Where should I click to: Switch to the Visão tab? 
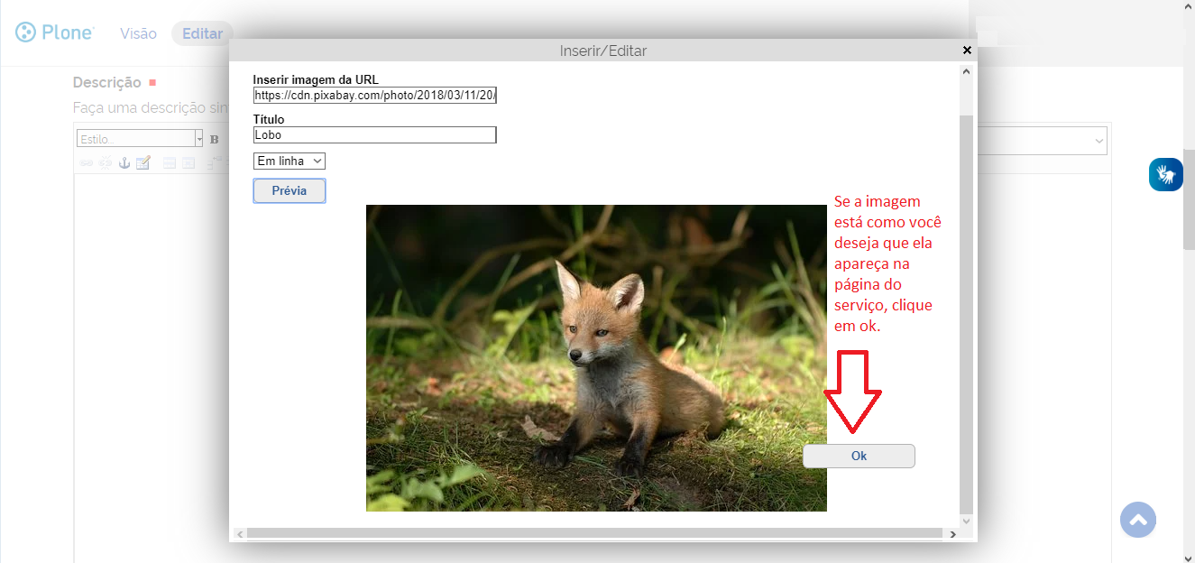click(x=138, y=33)
